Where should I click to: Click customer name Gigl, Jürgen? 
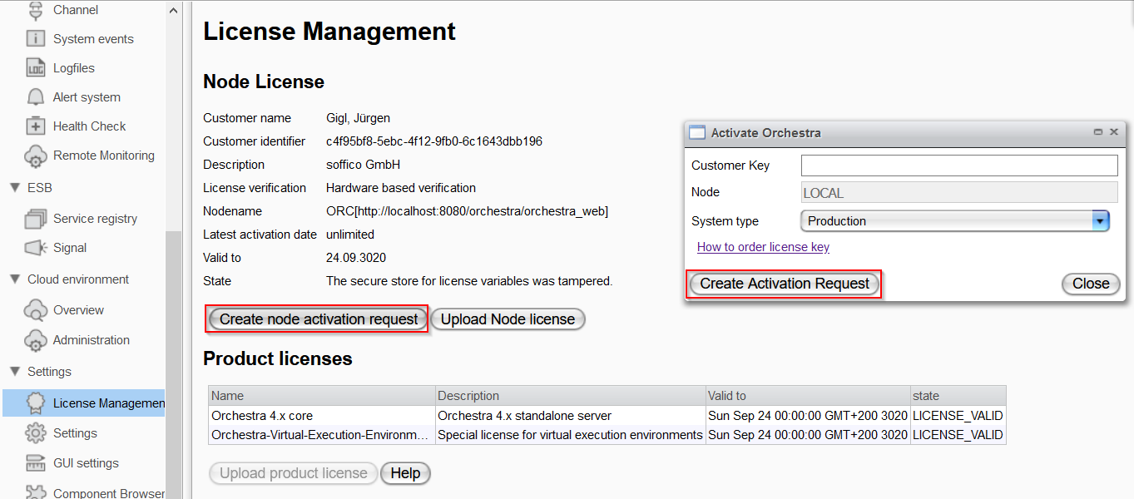point(358,118)
